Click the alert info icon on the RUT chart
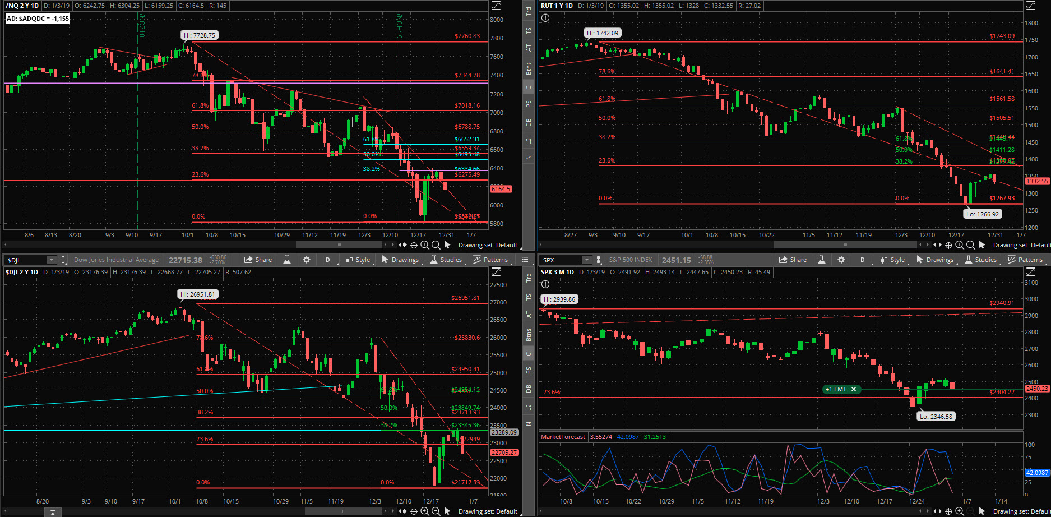This screenshot has width=1051, height=517. click(545, 18)
